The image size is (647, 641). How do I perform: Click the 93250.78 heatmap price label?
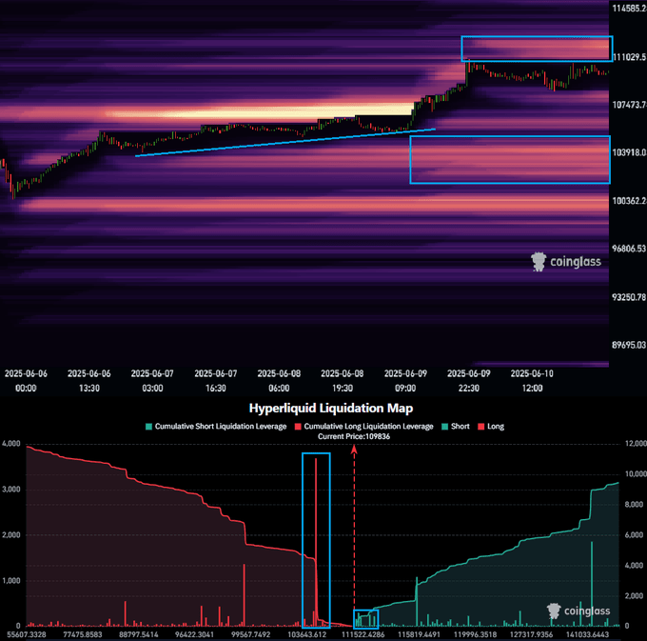point(629,297)
